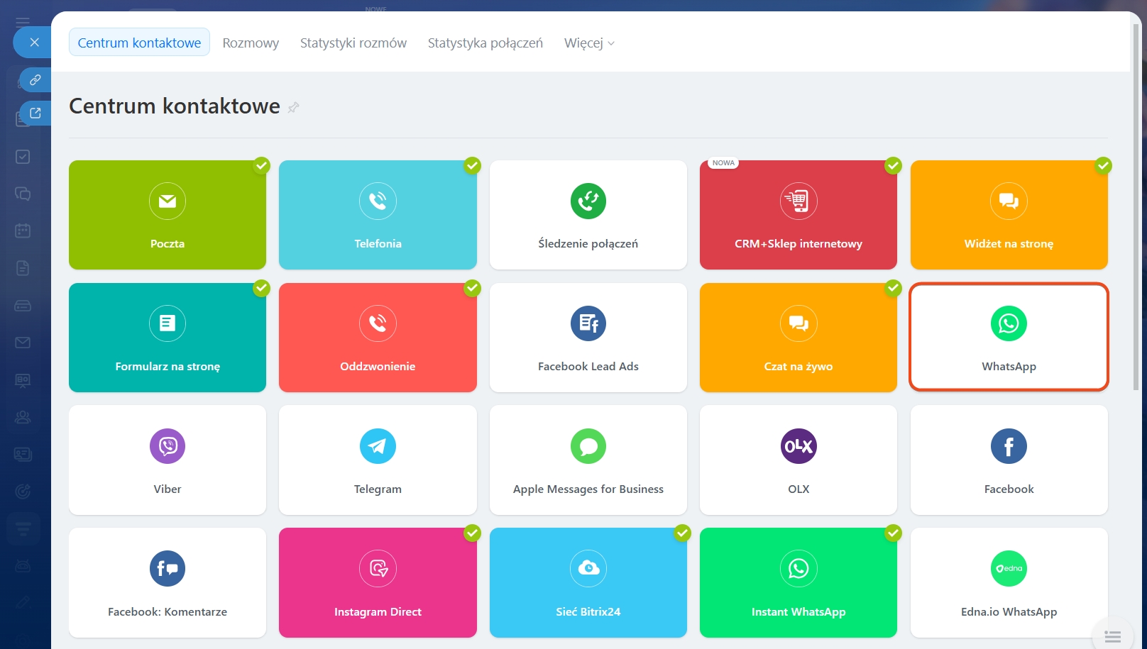
Task: Click the page vertical scrollbar
Action: [x=1136, y=213]
